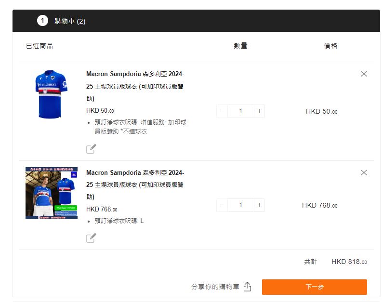Click the HKD 768.00 unit price under title
The width and height of the screenshot is (382, 302).
(102, 209)
